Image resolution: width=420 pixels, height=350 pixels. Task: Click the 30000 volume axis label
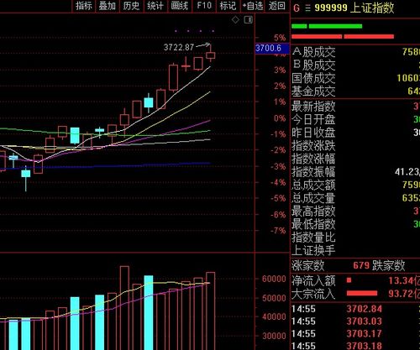coord(274,336)
